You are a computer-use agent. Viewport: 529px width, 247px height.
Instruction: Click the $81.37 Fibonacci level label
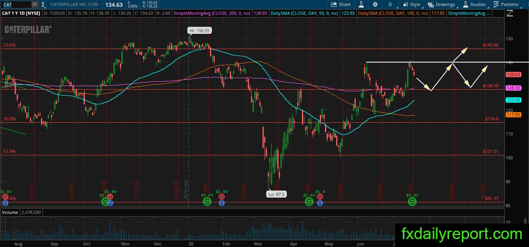point(492,198)
